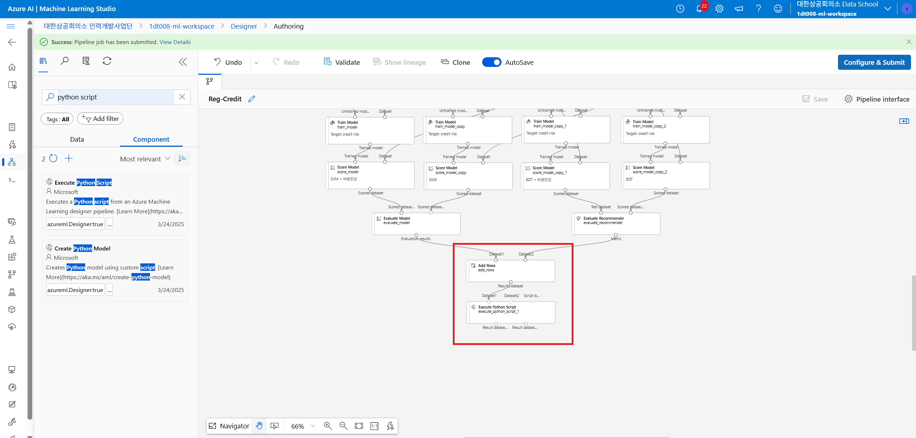Toggle the AutoSave switch off
Viewport: 916px width, 438px height.
click(x=491, y=62)
